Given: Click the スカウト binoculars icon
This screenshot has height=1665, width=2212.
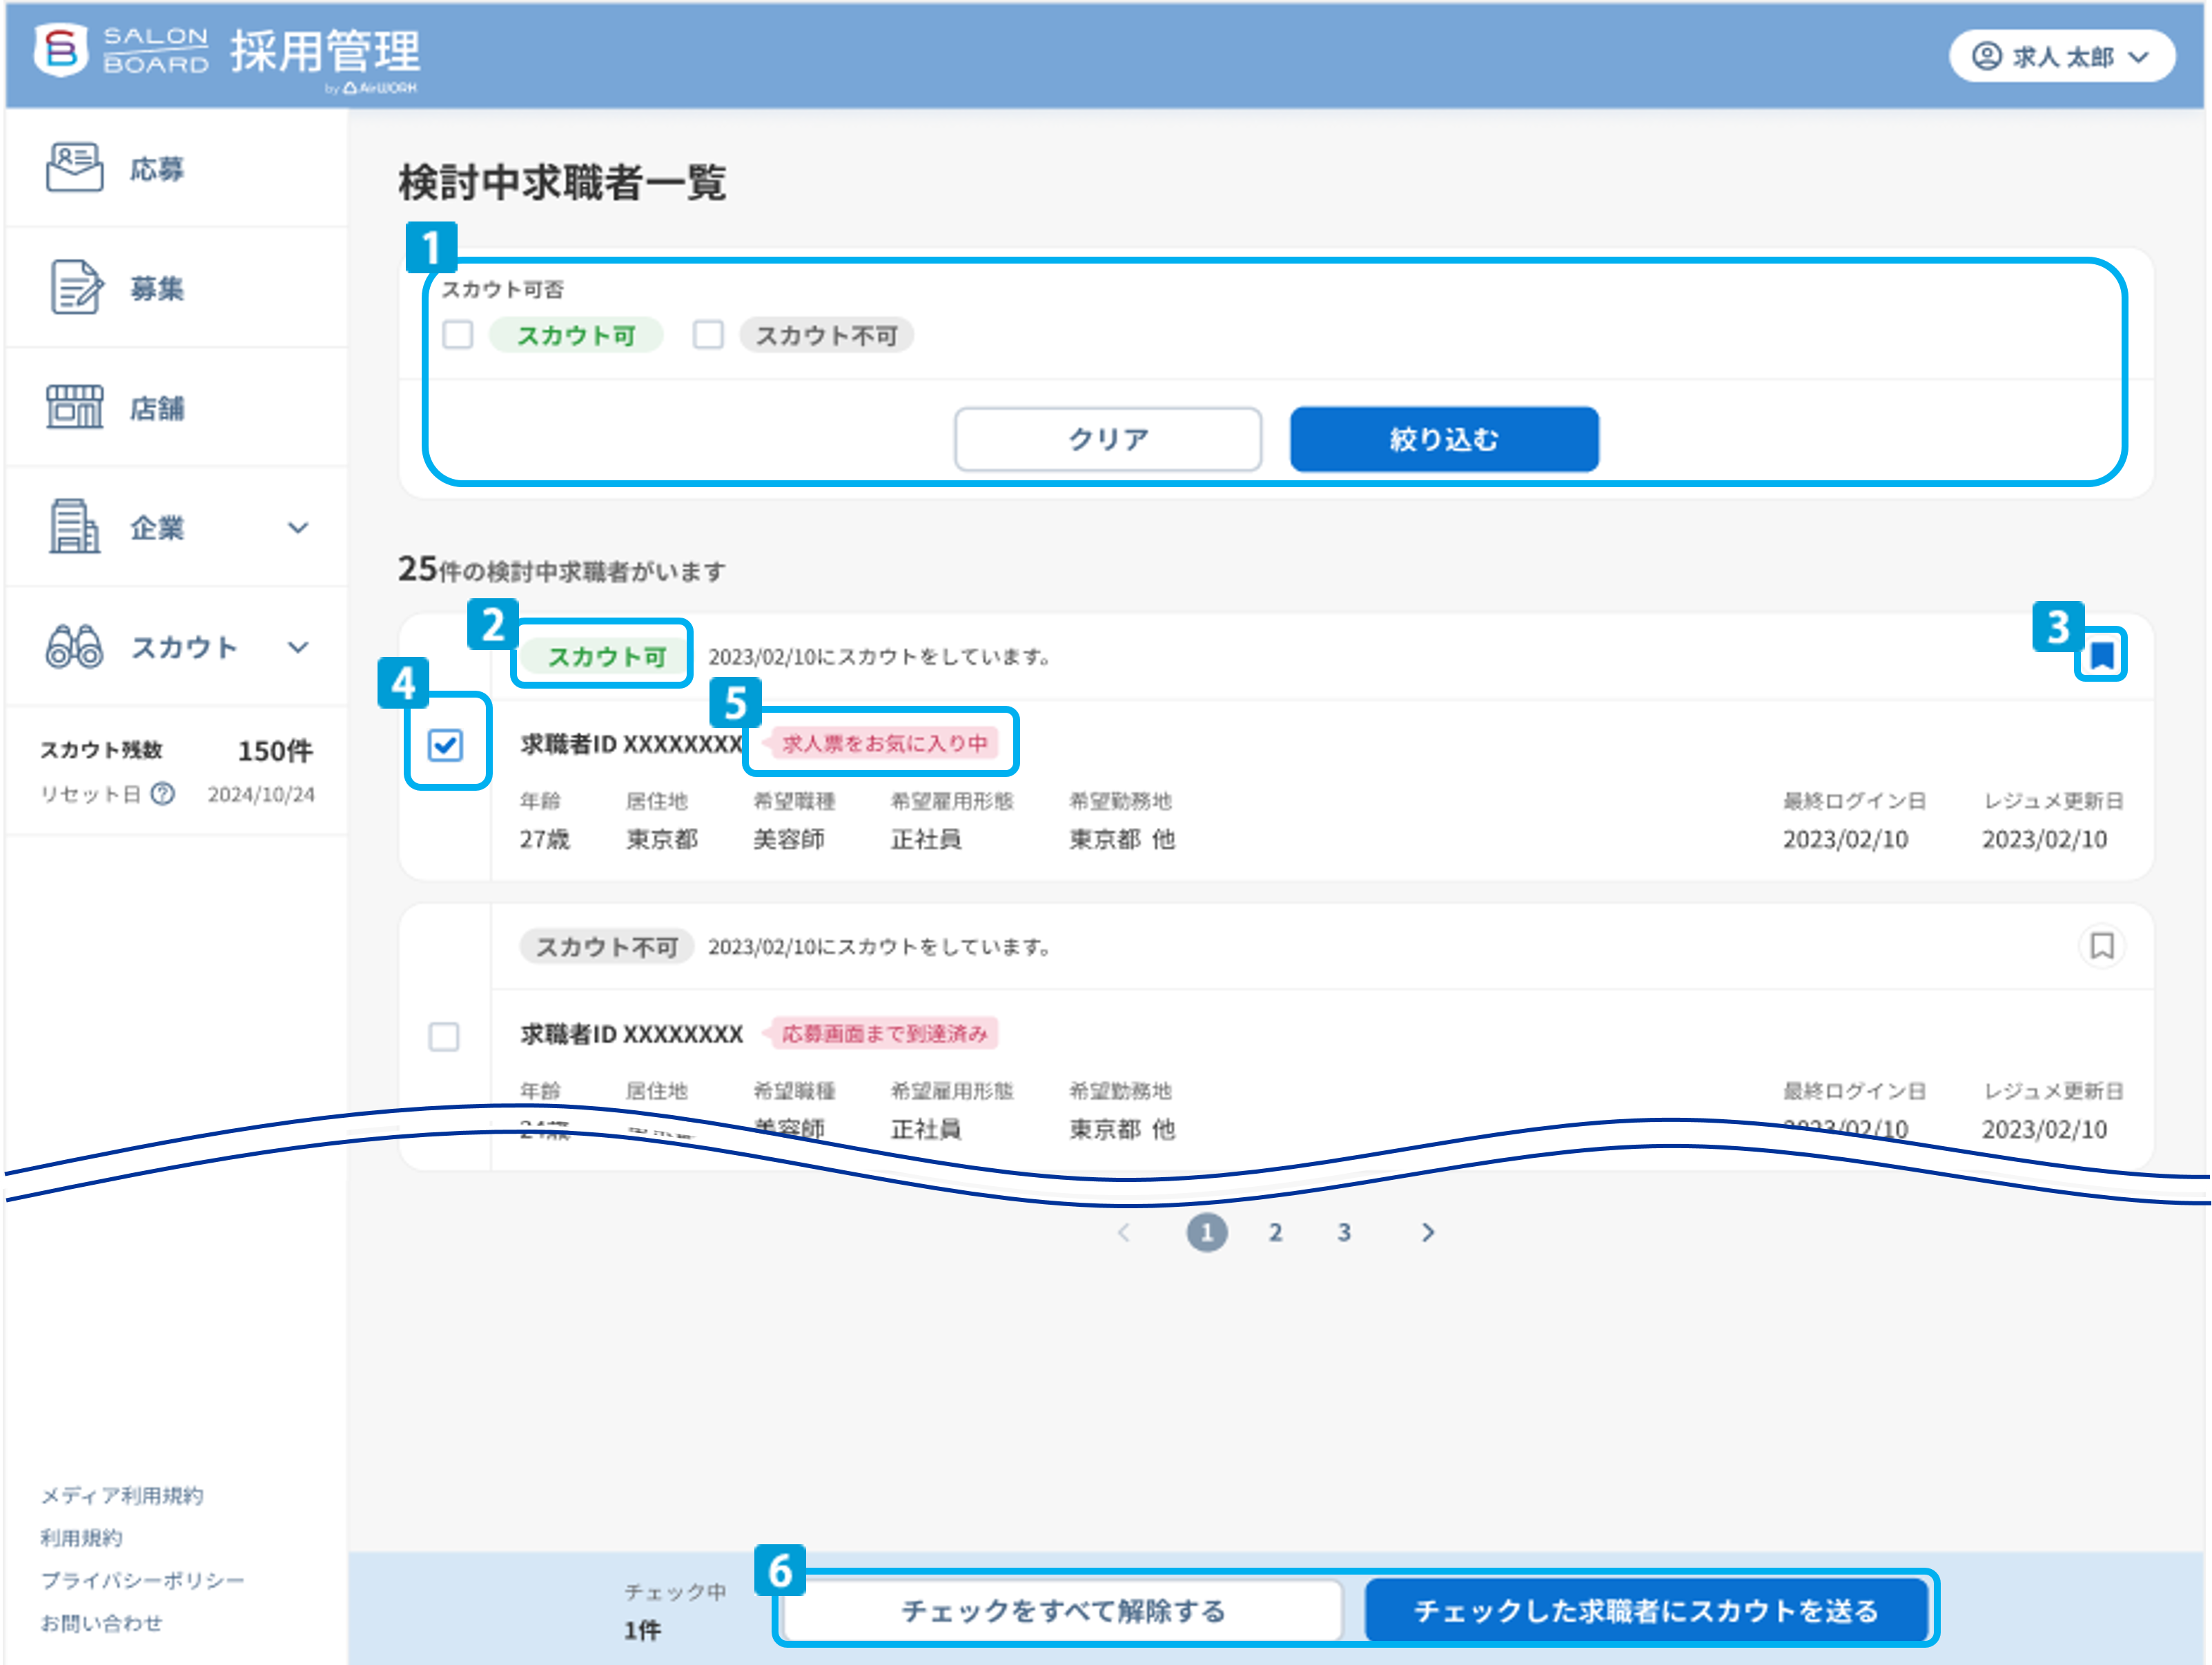Looking at the screenshot, I should tap(74, 647).
